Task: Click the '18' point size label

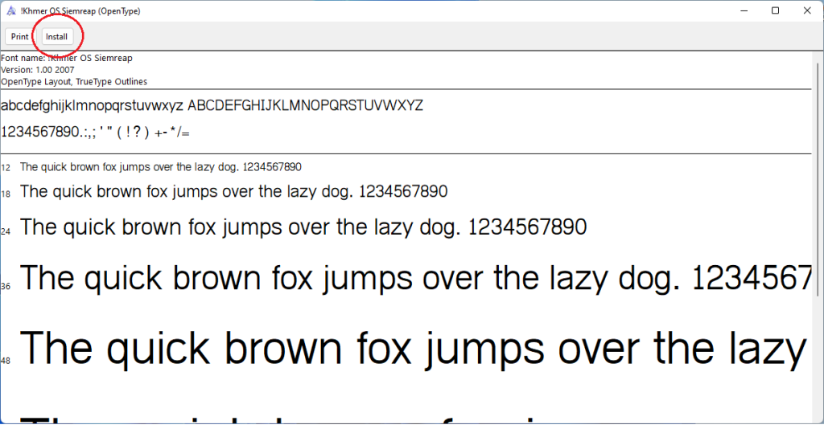Action: (x=6, y=194)
